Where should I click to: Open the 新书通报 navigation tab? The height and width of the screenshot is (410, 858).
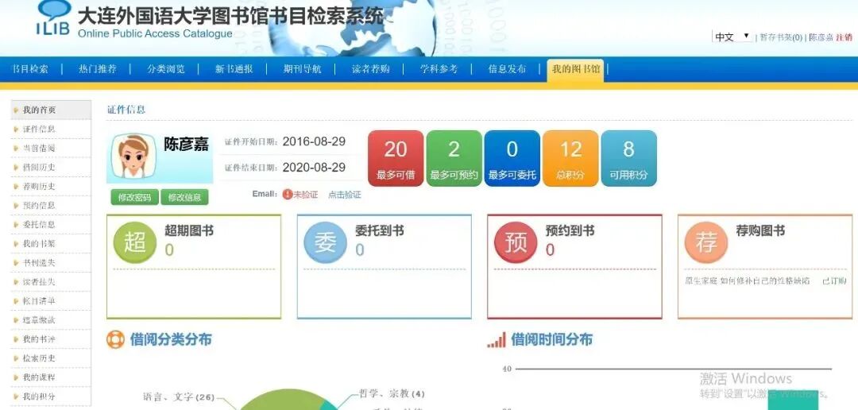tap(234, 69)
